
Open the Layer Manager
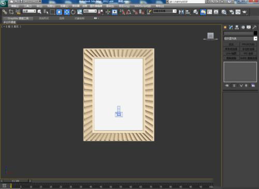click(x=195, y=12)
